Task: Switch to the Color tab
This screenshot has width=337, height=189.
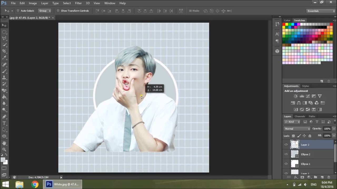Action: coord(287,20)
